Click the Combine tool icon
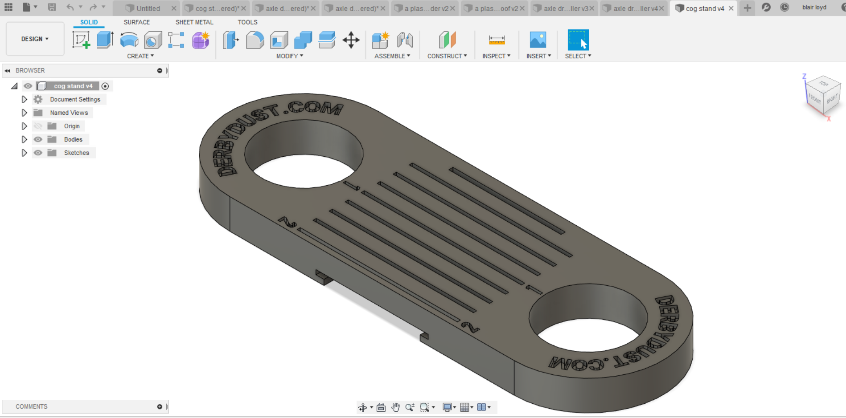This screenshot has height=418, width=846. pyautogui.click(x=303, y=40)
